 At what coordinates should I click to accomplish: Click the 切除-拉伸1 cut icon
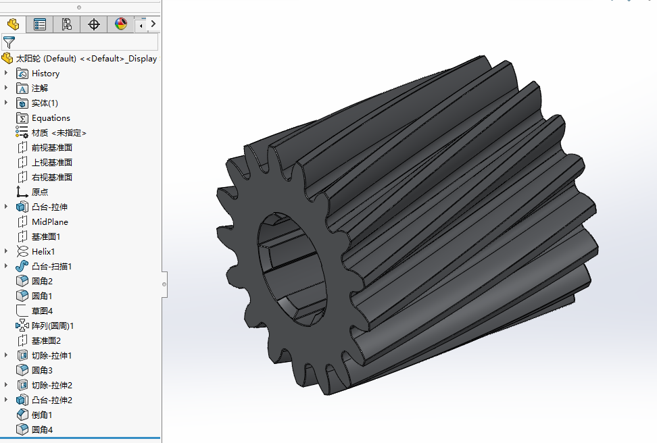22,355
